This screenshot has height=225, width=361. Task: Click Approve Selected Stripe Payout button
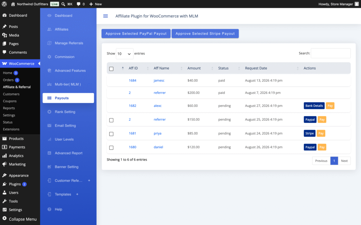coord(205,33)
